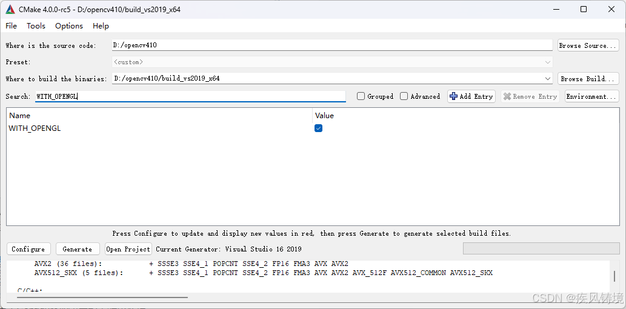Enable the Grouped checkbox
Image resolution: width=626 pixels, height=309 pixels.
point(361,96)
